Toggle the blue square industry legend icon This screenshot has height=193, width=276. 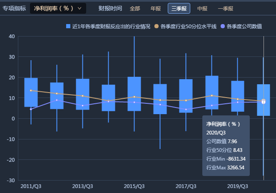68,27
